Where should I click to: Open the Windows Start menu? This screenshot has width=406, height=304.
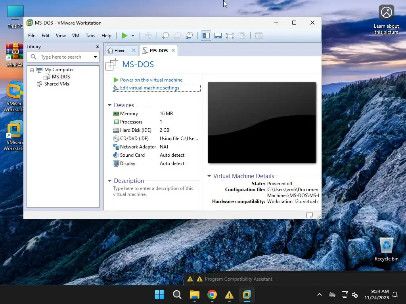point(159,294)
